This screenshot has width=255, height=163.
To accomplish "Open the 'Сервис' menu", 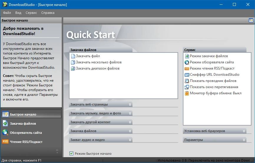I will [31, 13].
